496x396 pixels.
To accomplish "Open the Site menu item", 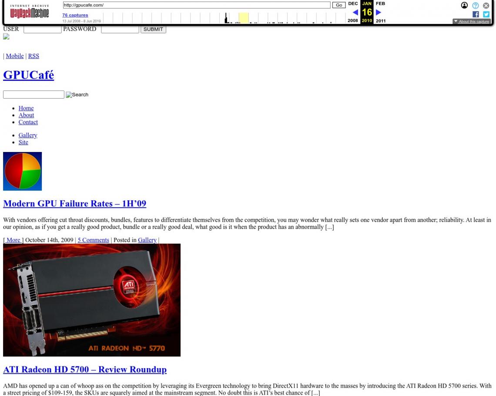I will (23, 142).
